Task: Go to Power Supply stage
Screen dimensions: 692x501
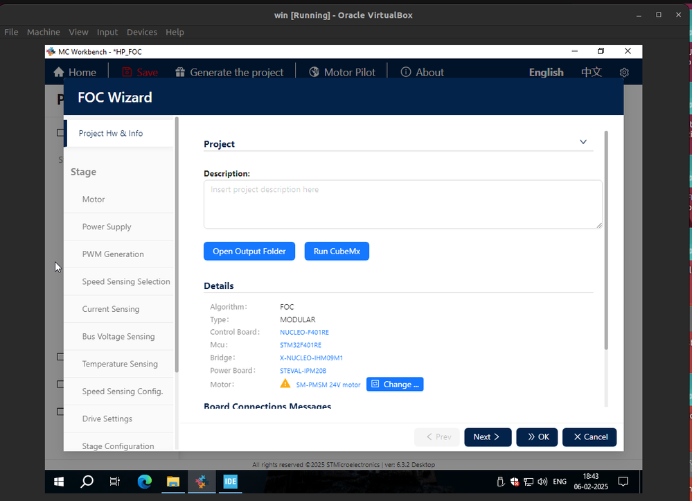Action: (119, 227)
